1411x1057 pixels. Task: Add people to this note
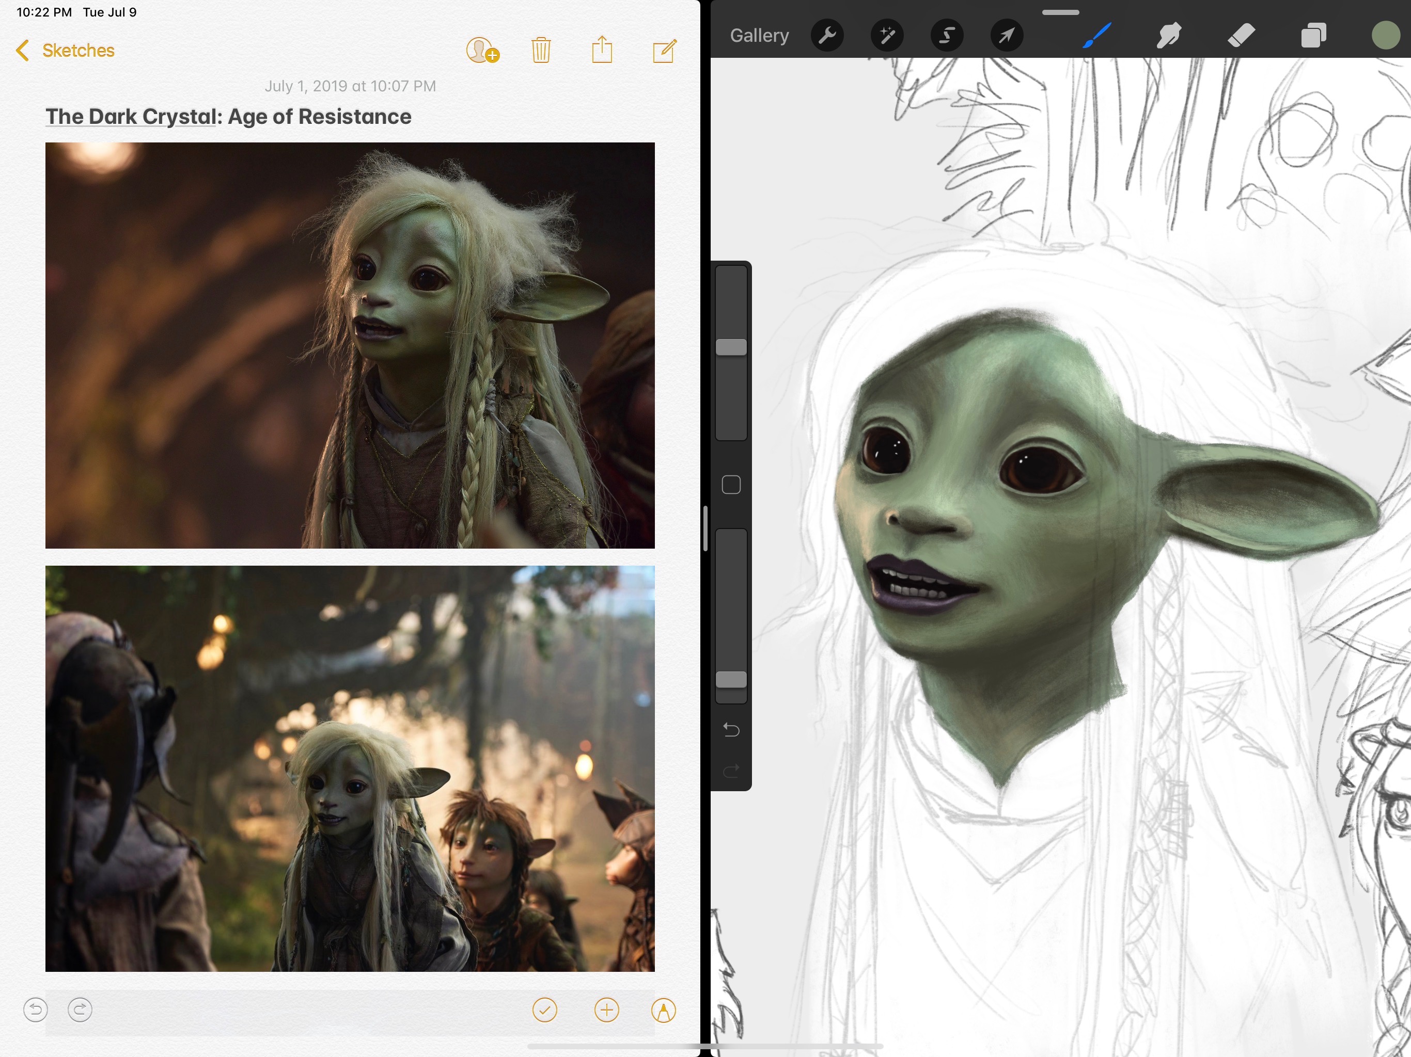pos(482,50)
